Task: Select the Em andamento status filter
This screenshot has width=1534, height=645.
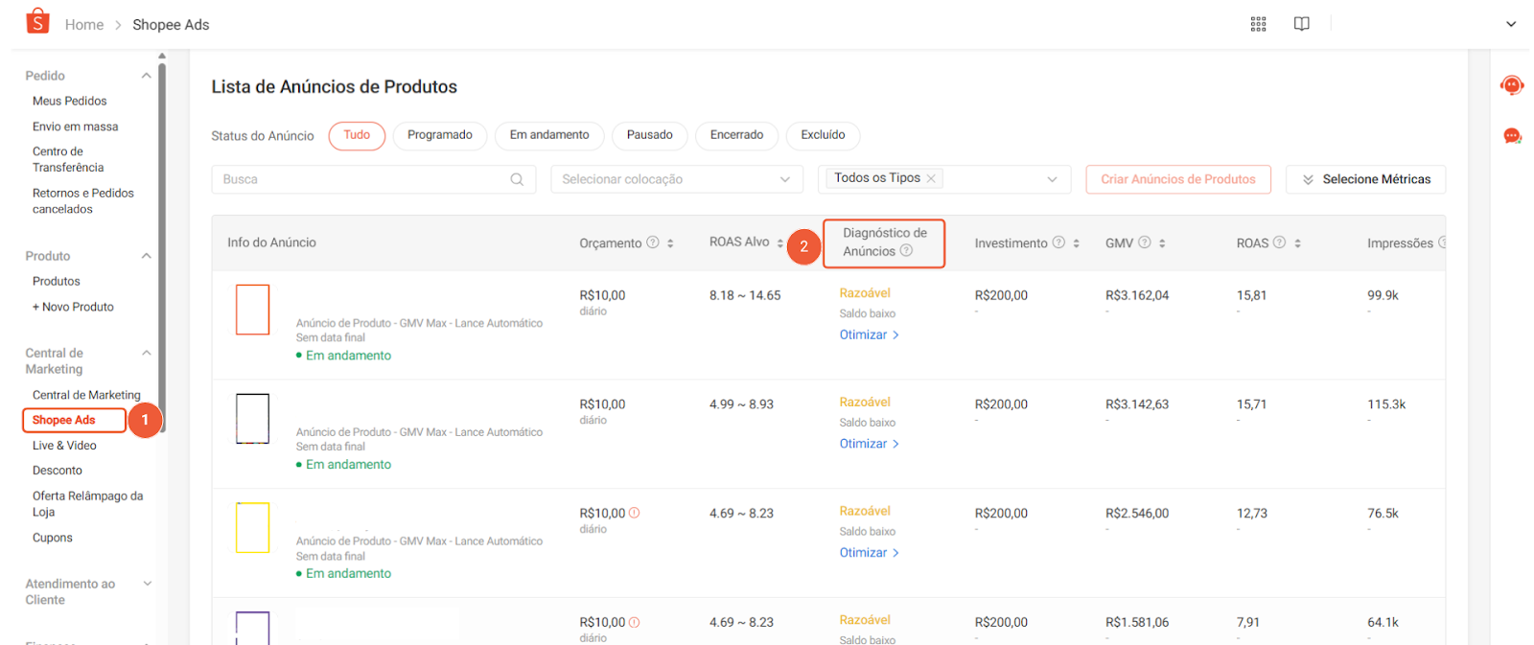Action: [549, 135]
